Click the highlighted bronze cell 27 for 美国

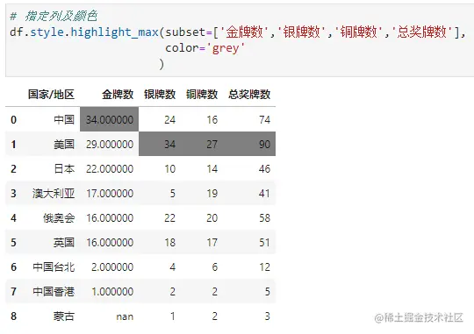202,144
